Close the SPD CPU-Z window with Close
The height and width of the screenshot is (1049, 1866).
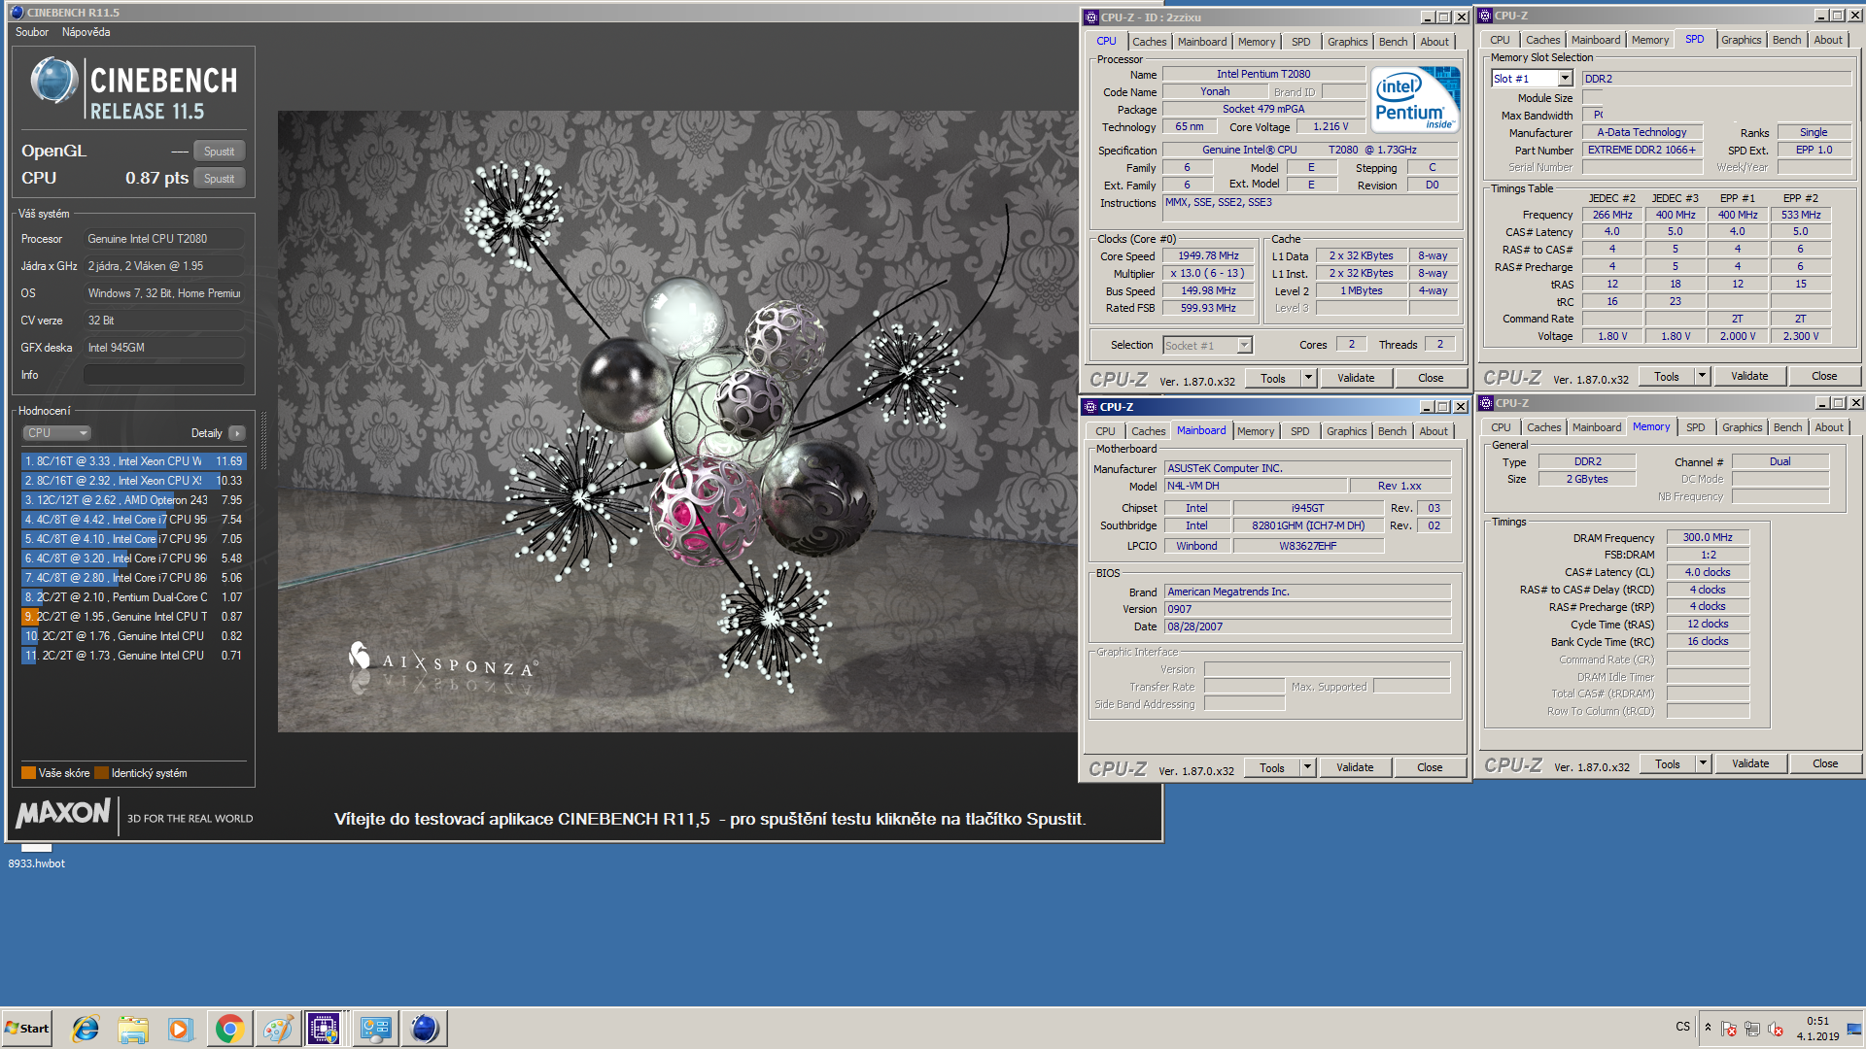[x=1824, y=377]
